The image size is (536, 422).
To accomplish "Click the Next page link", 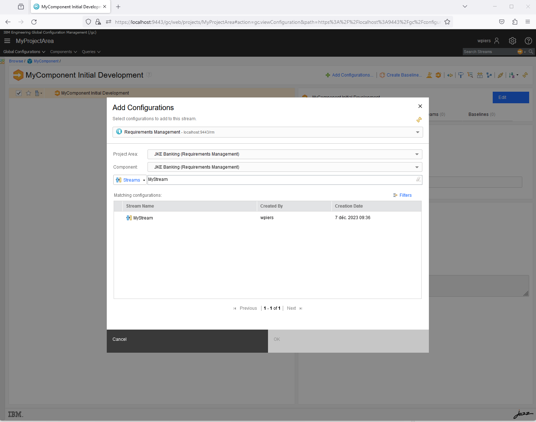I will tap(291, 308).
